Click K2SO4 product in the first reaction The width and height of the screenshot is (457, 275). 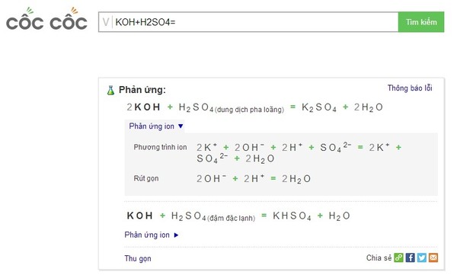click(319, 107)
